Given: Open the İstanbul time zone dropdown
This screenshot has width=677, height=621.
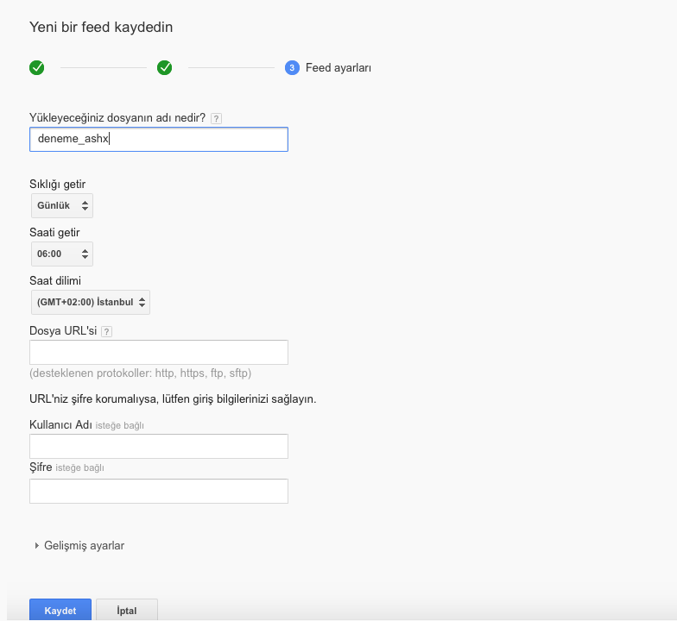Looking at the screenshot, I should (91, 302).
